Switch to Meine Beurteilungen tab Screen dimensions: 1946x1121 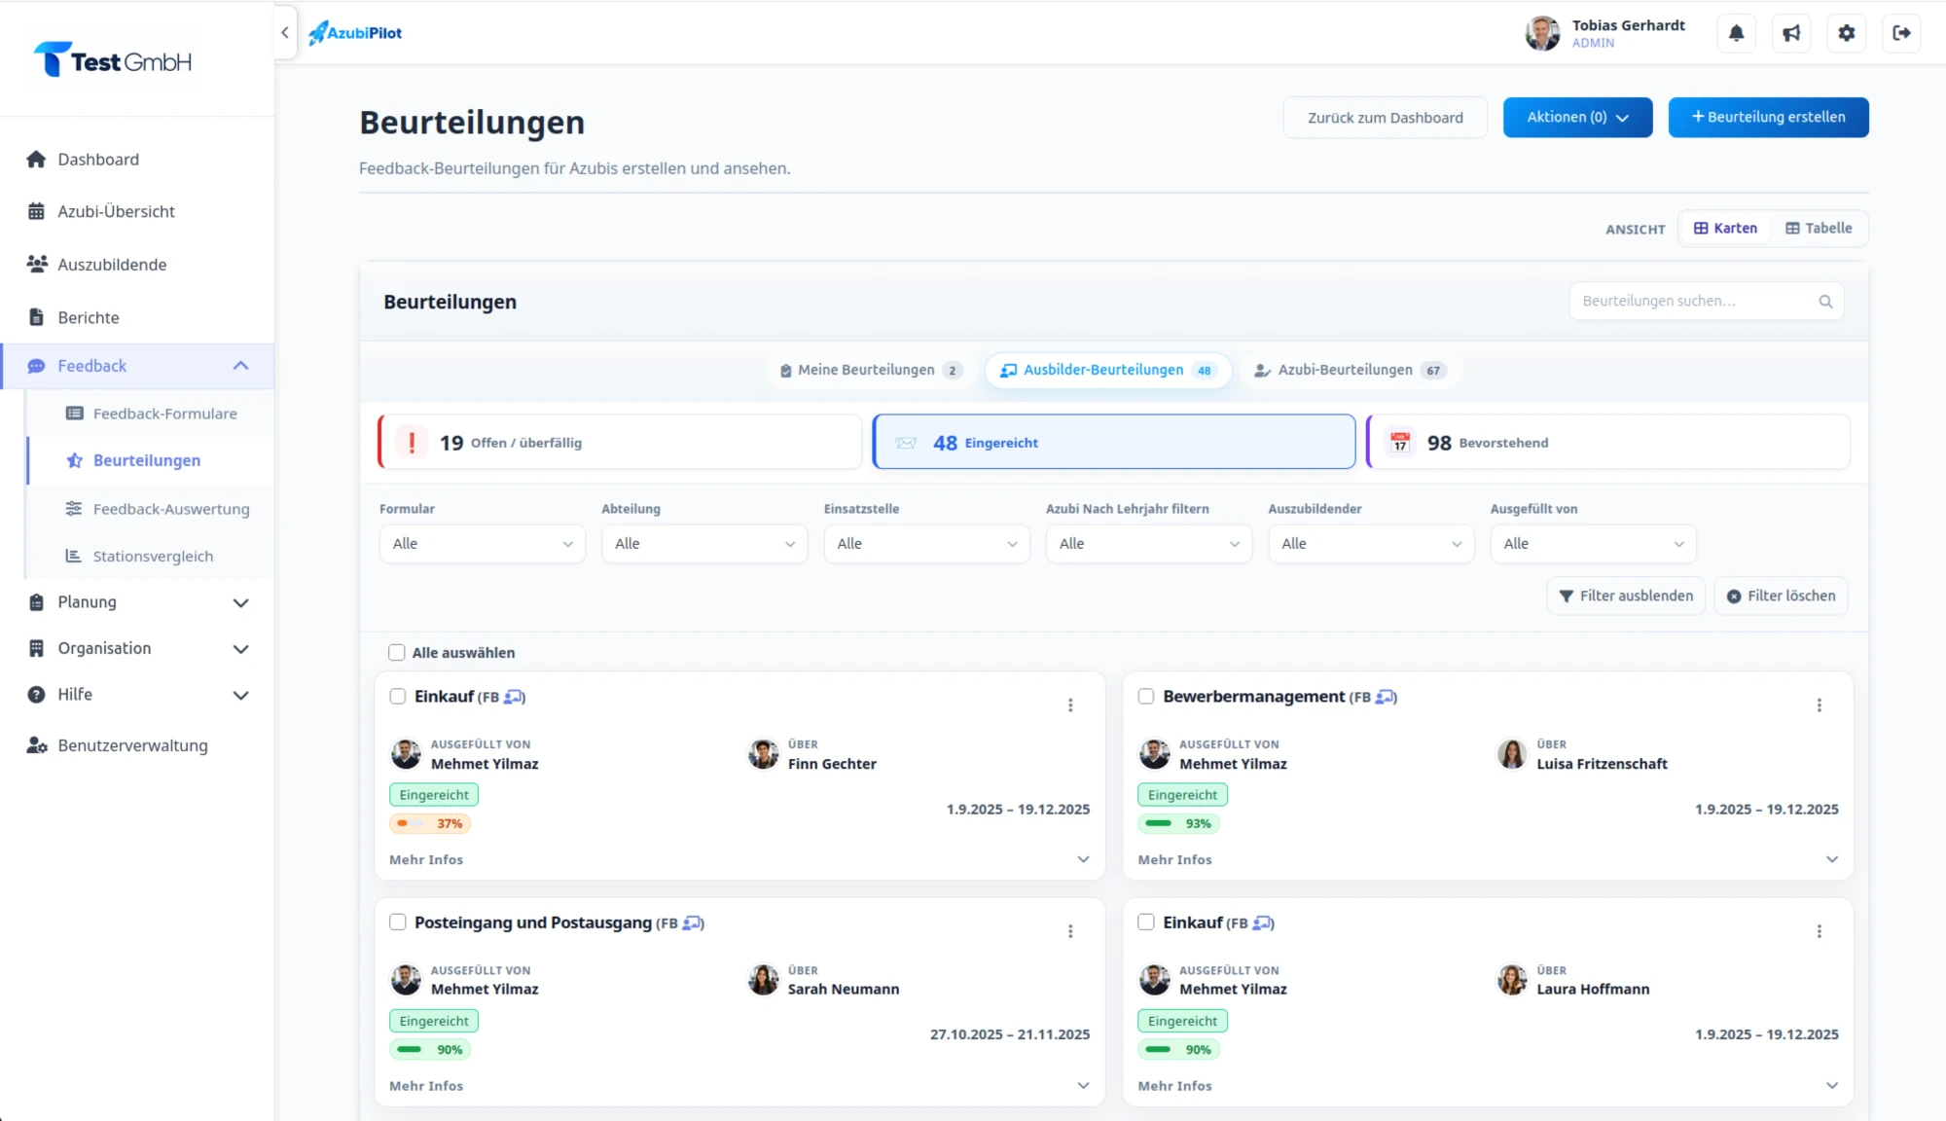click(871, 371)
